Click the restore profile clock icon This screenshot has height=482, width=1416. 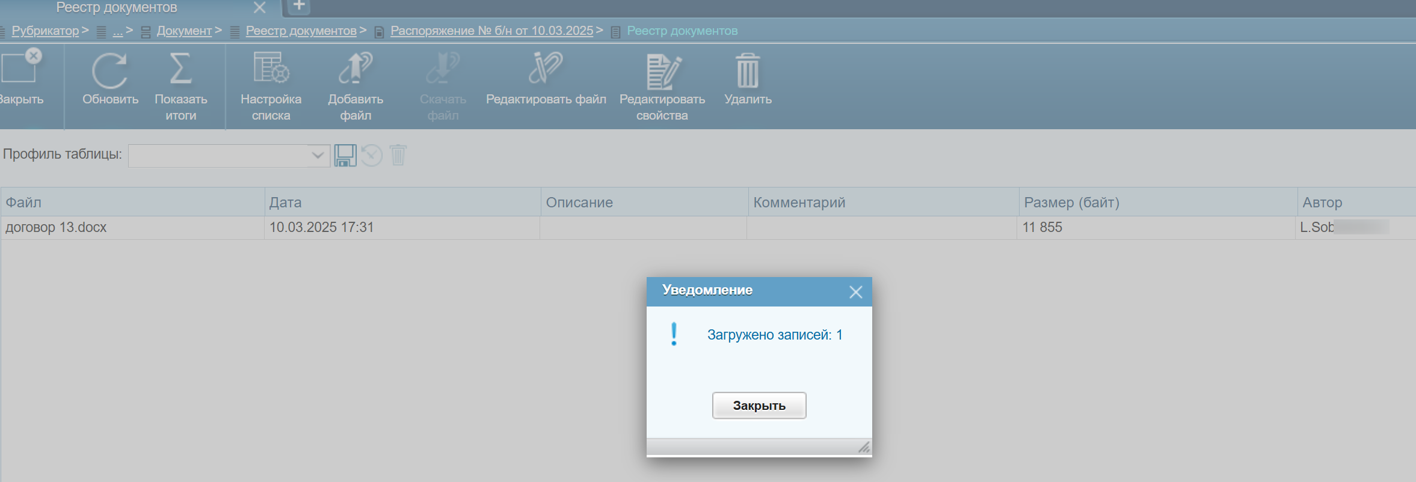pos(372,156)
